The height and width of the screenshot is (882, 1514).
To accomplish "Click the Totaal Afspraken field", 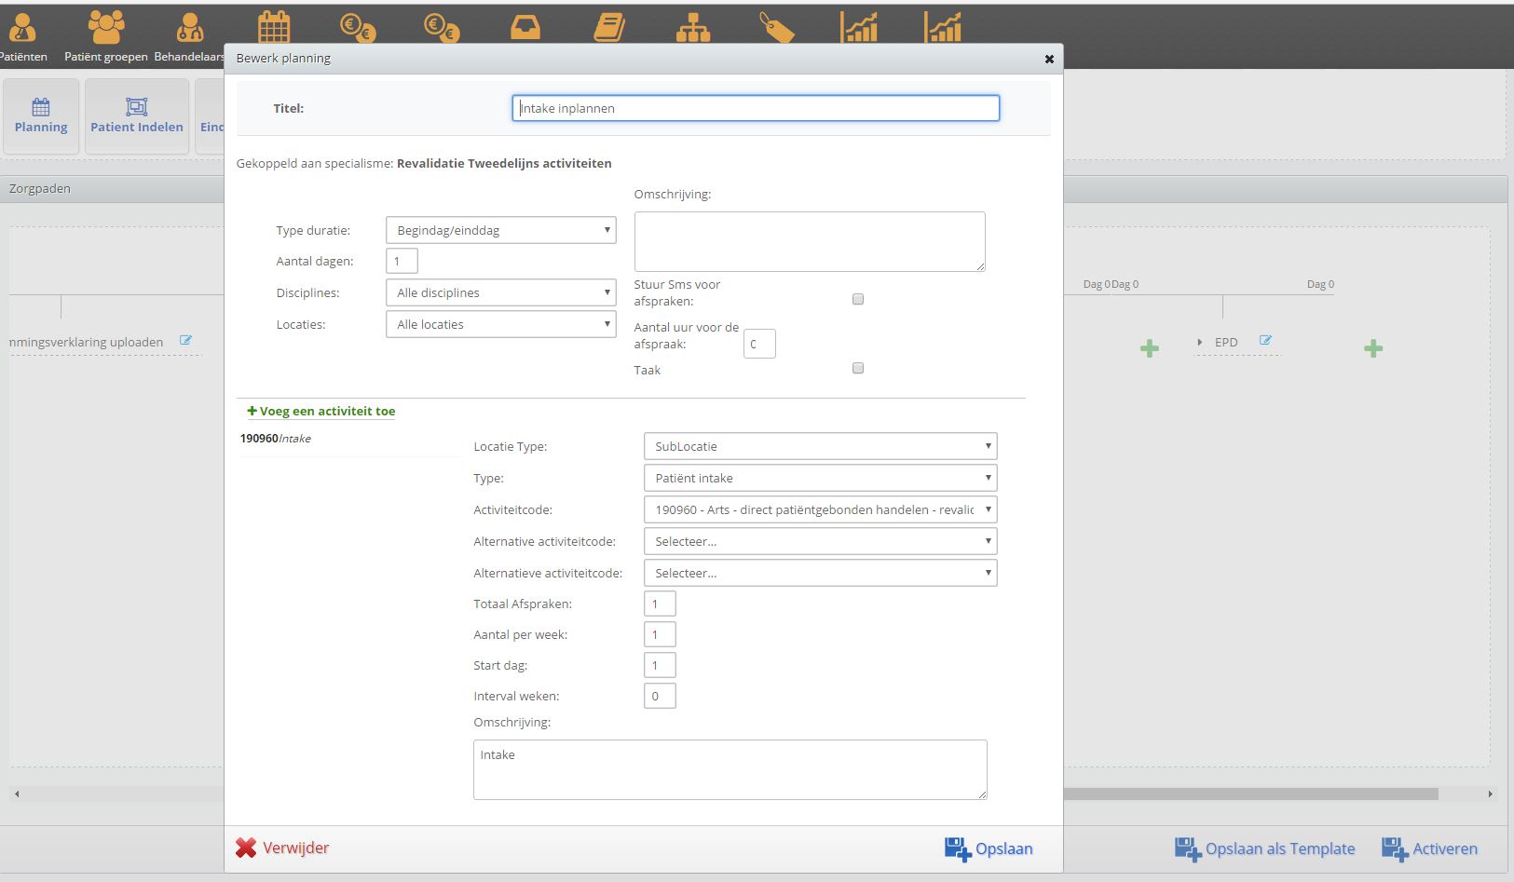I will coord(660,604).
